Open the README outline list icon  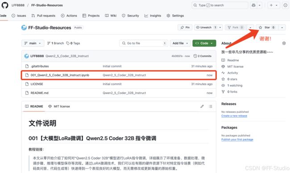[211, 106]
